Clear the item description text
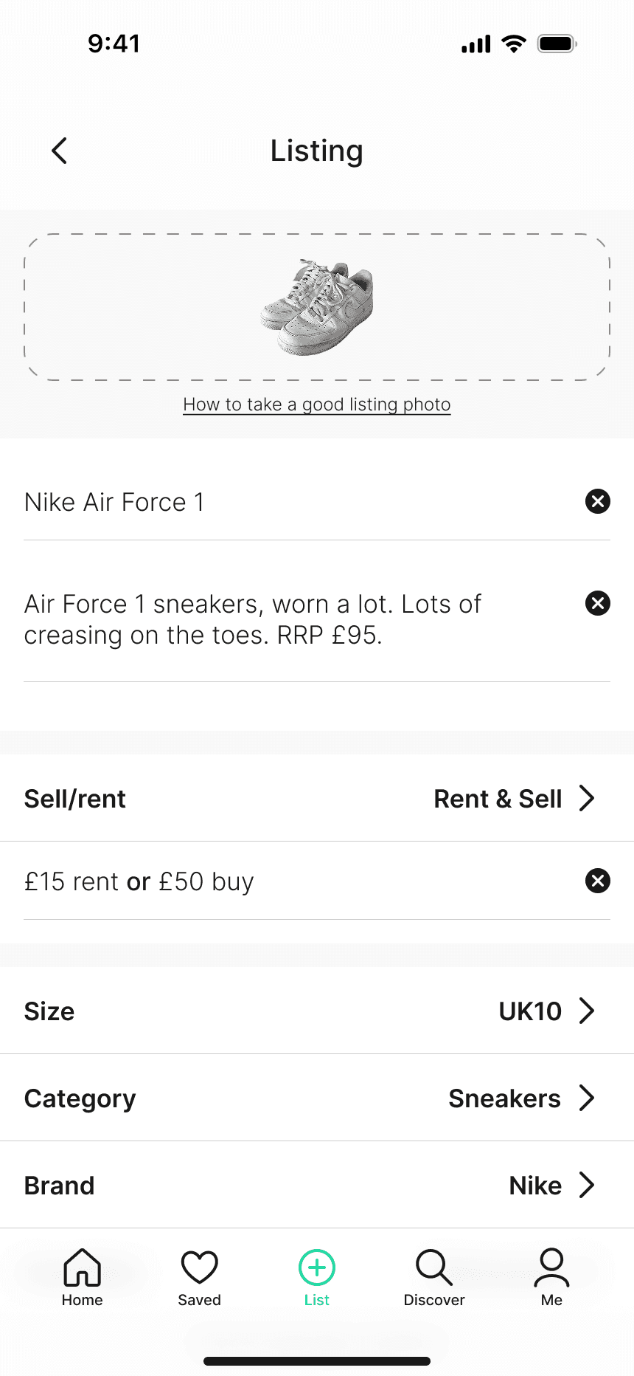This screenshot has width=634, height=1376. [x=597, y=604]
